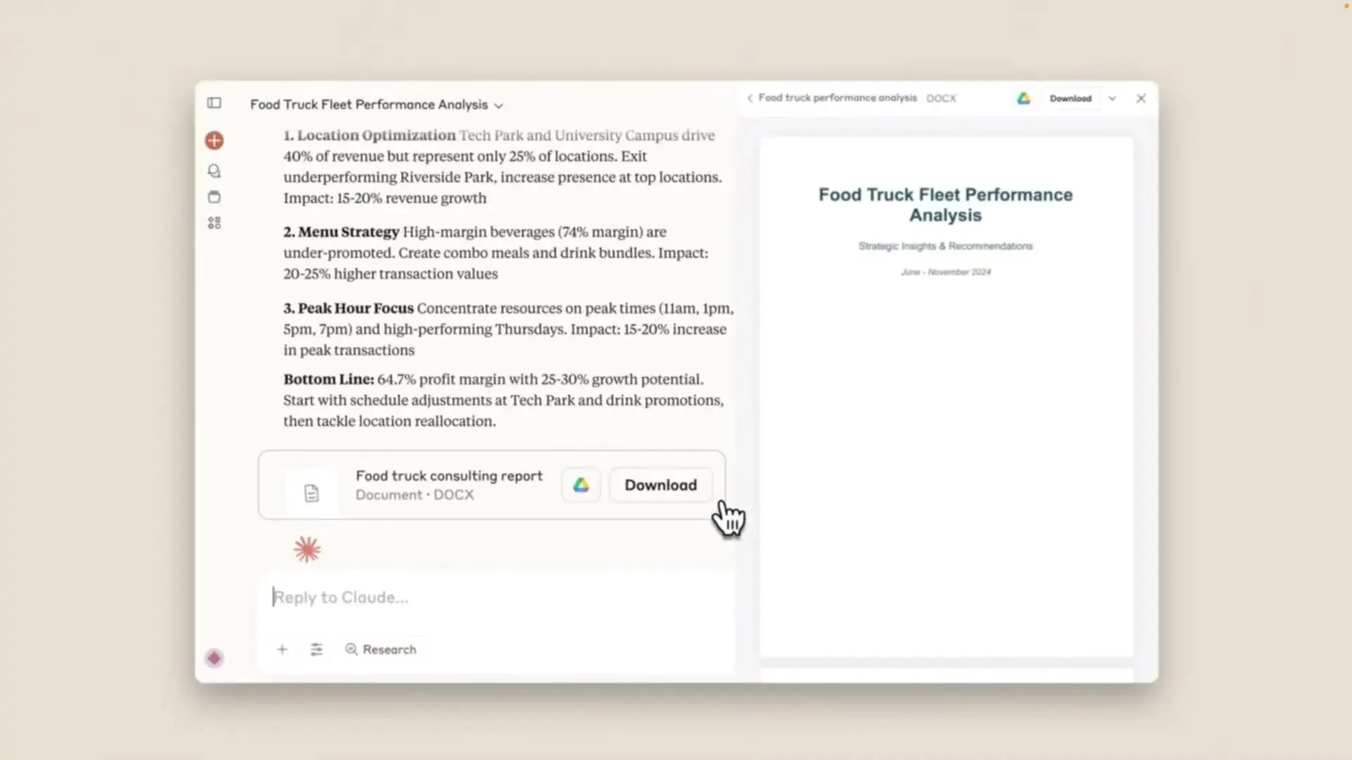The width and height of the screenshot is (1352, 760).
Task: Toggle the sidebar panel icon
Action: pos(214,103)
